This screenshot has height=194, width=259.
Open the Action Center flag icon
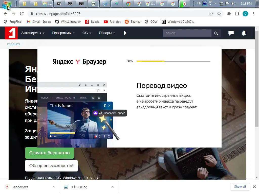click(227, 4)
